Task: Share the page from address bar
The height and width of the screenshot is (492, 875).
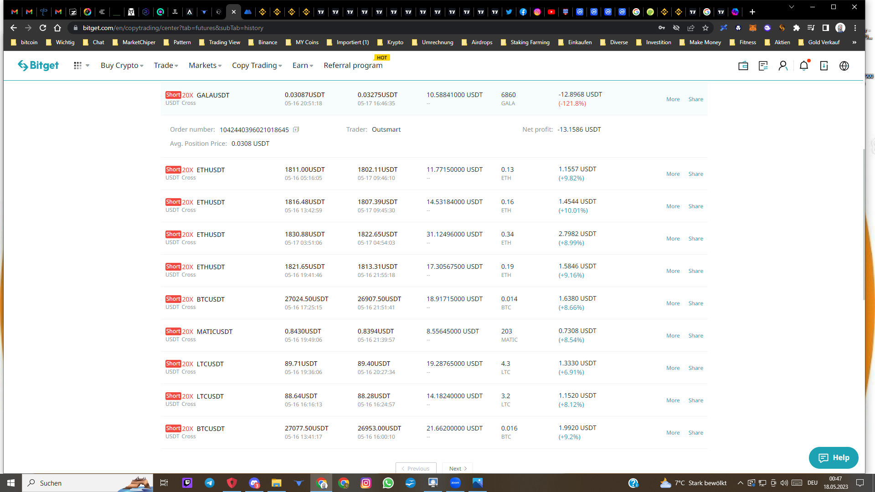Action: click(691, 28)
